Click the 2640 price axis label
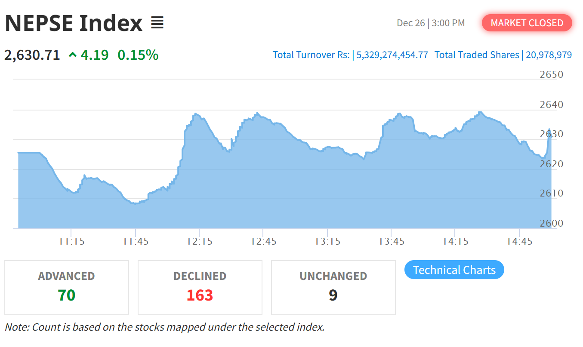 tap(551, 104)
